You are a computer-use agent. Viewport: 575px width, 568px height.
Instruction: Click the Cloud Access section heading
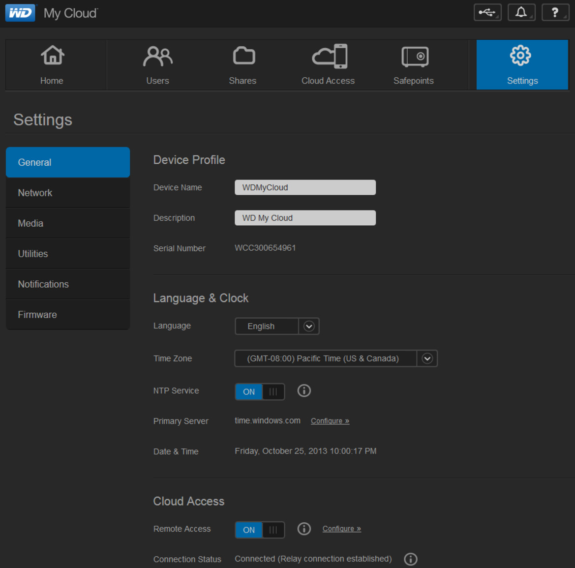(x=189, y=501)
